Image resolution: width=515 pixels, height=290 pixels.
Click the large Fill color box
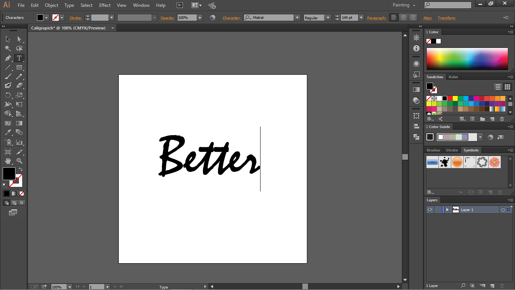coord(9,174)
